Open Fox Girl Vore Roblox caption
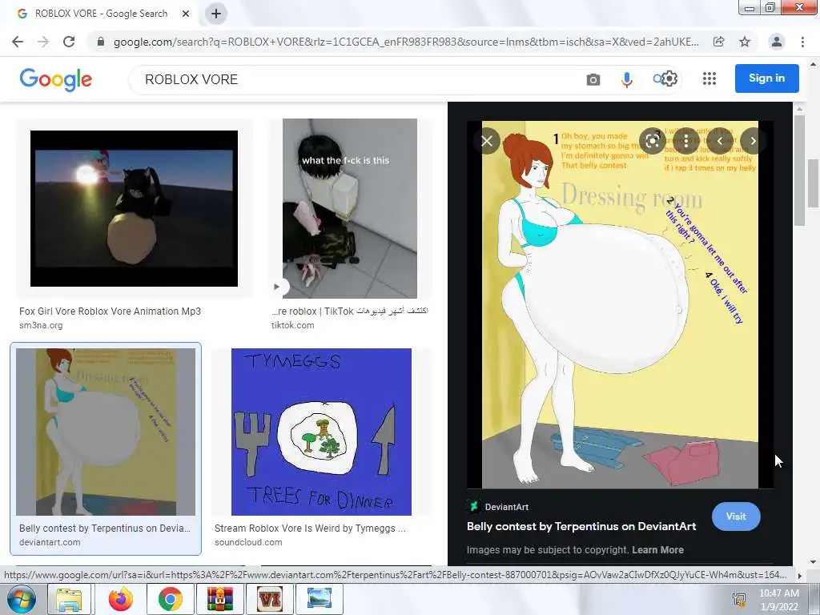 pyautogui.click(x=110, y=312)
